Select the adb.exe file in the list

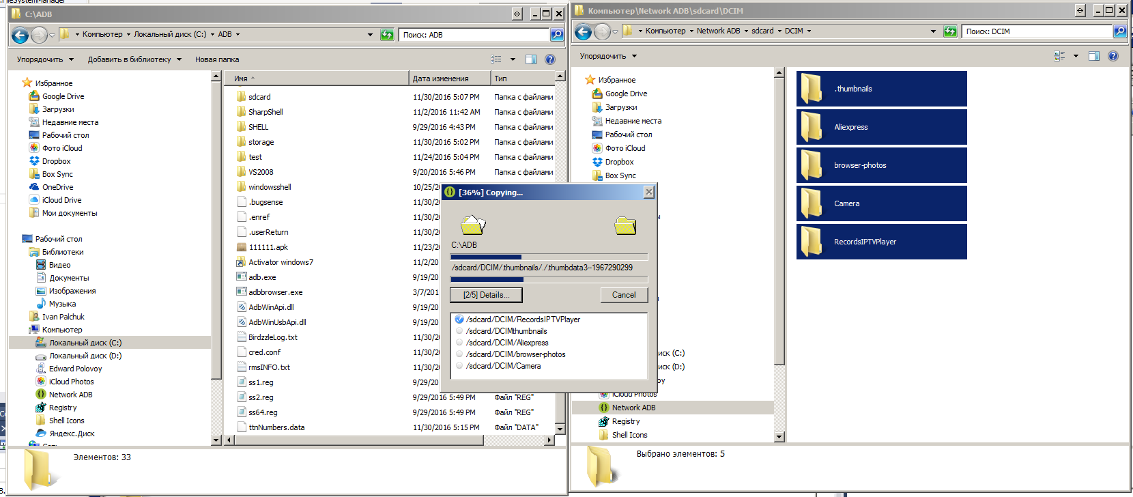[262, 277]
